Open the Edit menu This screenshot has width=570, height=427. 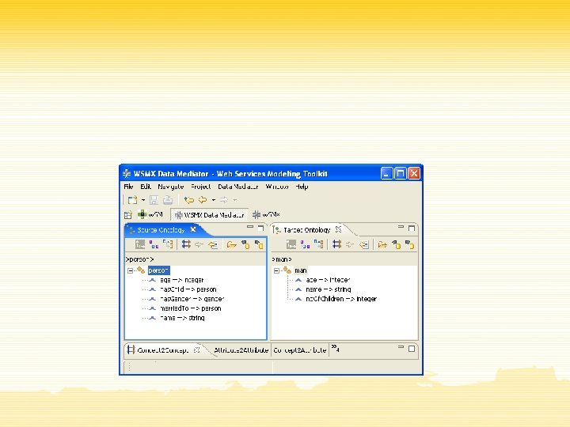click(146, 187)
